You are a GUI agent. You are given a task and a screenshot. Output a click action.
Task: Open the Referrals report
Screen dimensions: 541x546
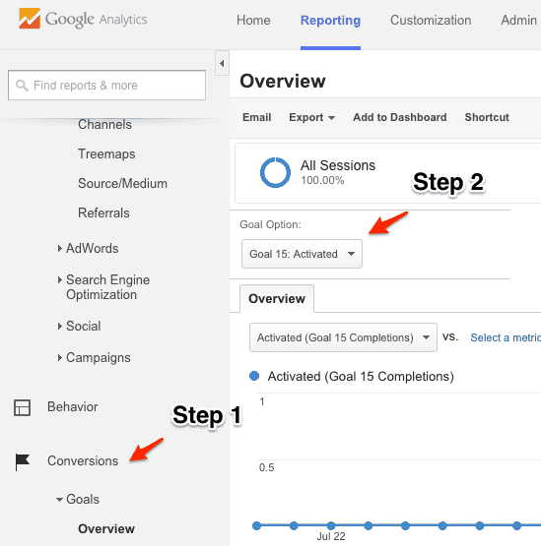click(x=103, y=212)
